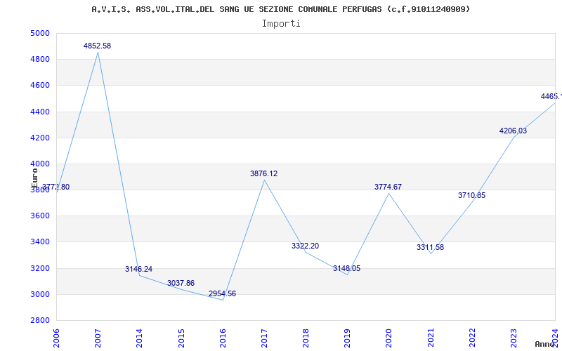The width and height of the screenshot is (562, 351).
Task: Select the 4852.58 data label
Action: point(97,46)
